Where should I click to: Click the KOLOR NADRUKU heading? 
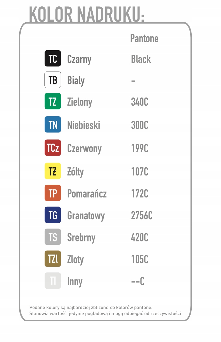click(87, 14)
